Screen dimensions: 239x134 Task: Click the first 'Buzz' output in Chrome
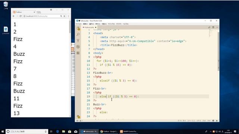point(19,54)
